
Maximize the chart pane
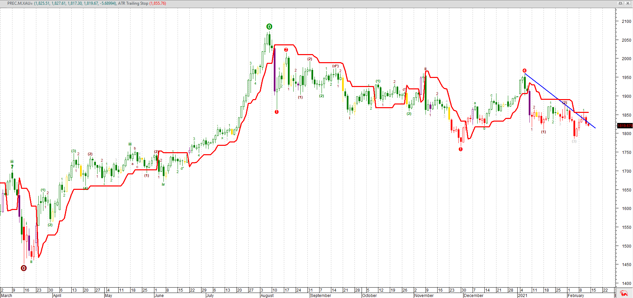click(x=621, y=3)
